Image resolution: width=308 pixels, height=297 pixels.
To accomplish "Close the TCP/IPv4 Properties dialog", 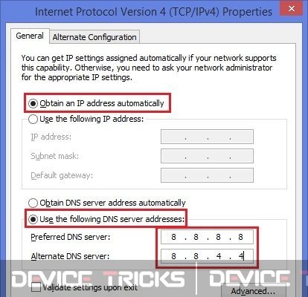I will tap(292, 8).
